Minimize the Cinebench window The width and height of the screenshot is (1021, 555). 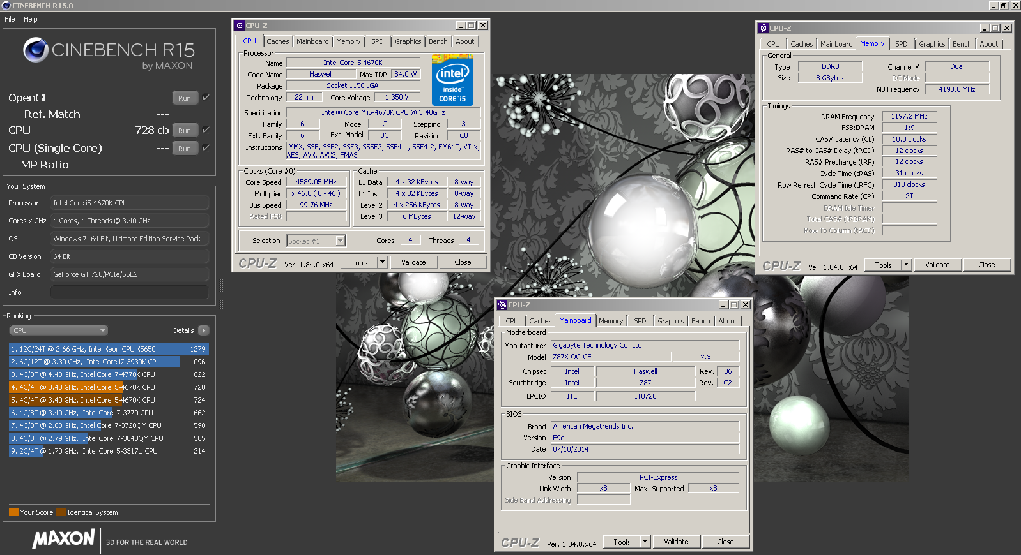993,5
